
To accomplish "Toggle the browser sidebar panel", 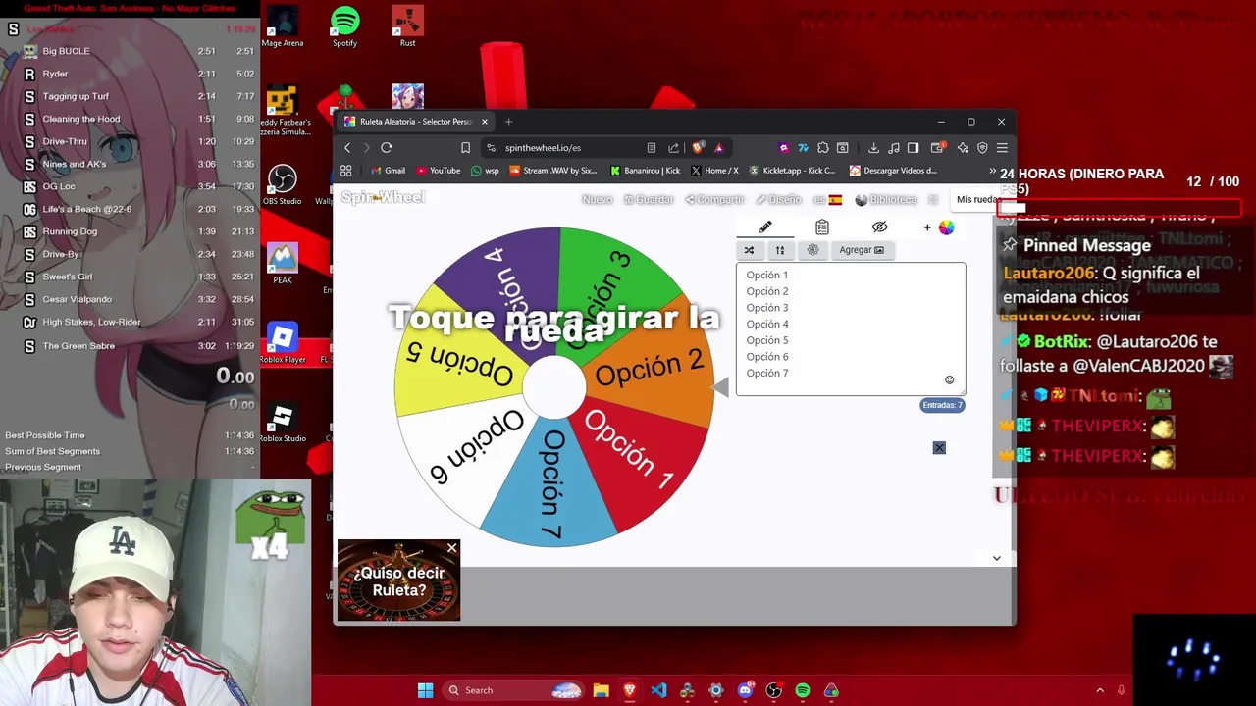I will 913,147.
